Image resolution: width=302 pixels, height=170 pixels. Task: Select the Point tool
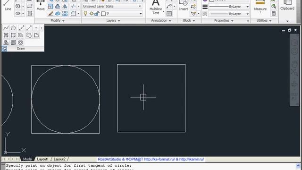pyautogui.click(x=36, y=28)
